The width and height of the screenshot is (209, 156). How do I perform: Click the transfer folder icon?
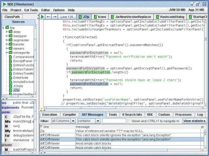tap(11, 44)
